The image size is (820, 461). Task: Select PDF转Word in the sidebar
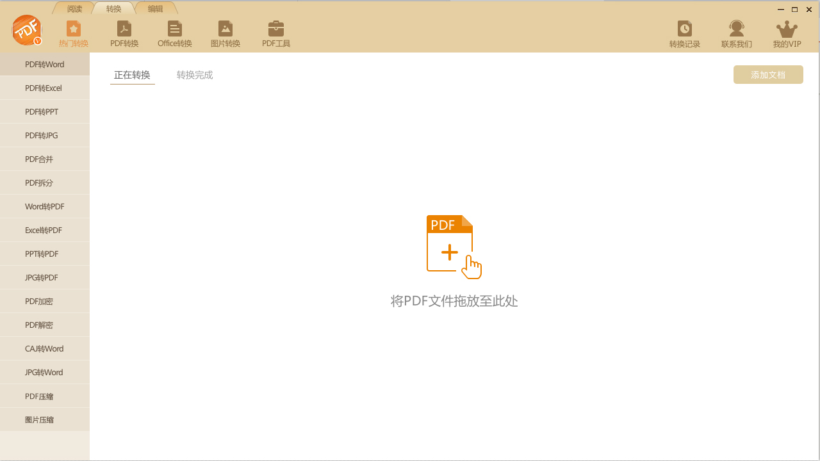coord(44,64)
